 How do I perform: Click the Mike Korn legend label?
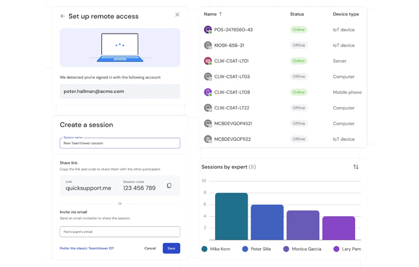click(220, 249)
